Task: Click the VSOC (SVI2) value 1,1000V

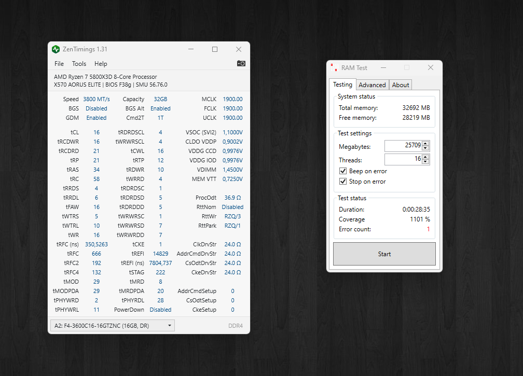Action: click(232, 132)
